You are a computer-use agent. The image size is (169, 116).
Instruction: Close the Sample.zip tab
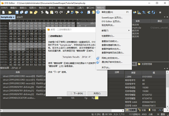14,17
